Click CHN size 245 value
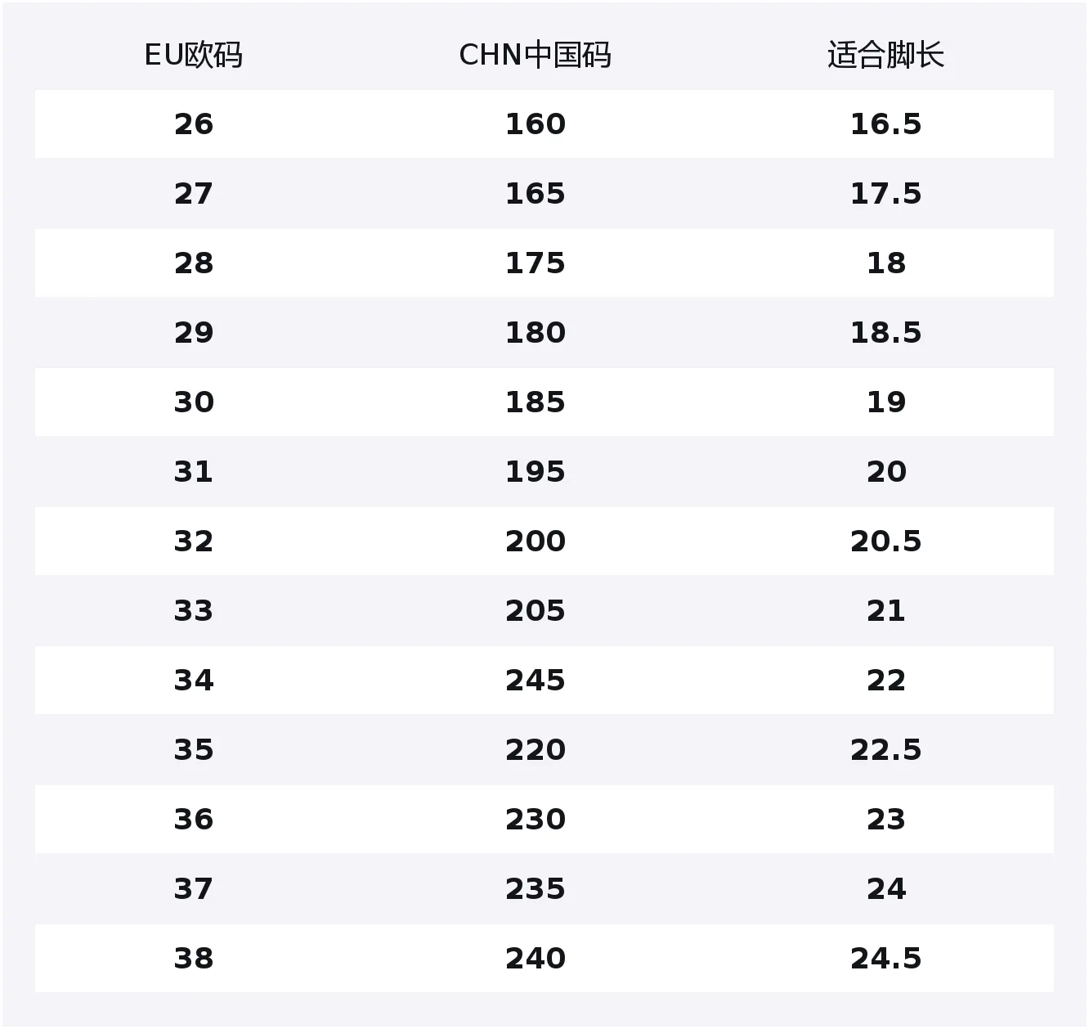The width and height of the screenshot is (1089, 1029). [536, 681]
